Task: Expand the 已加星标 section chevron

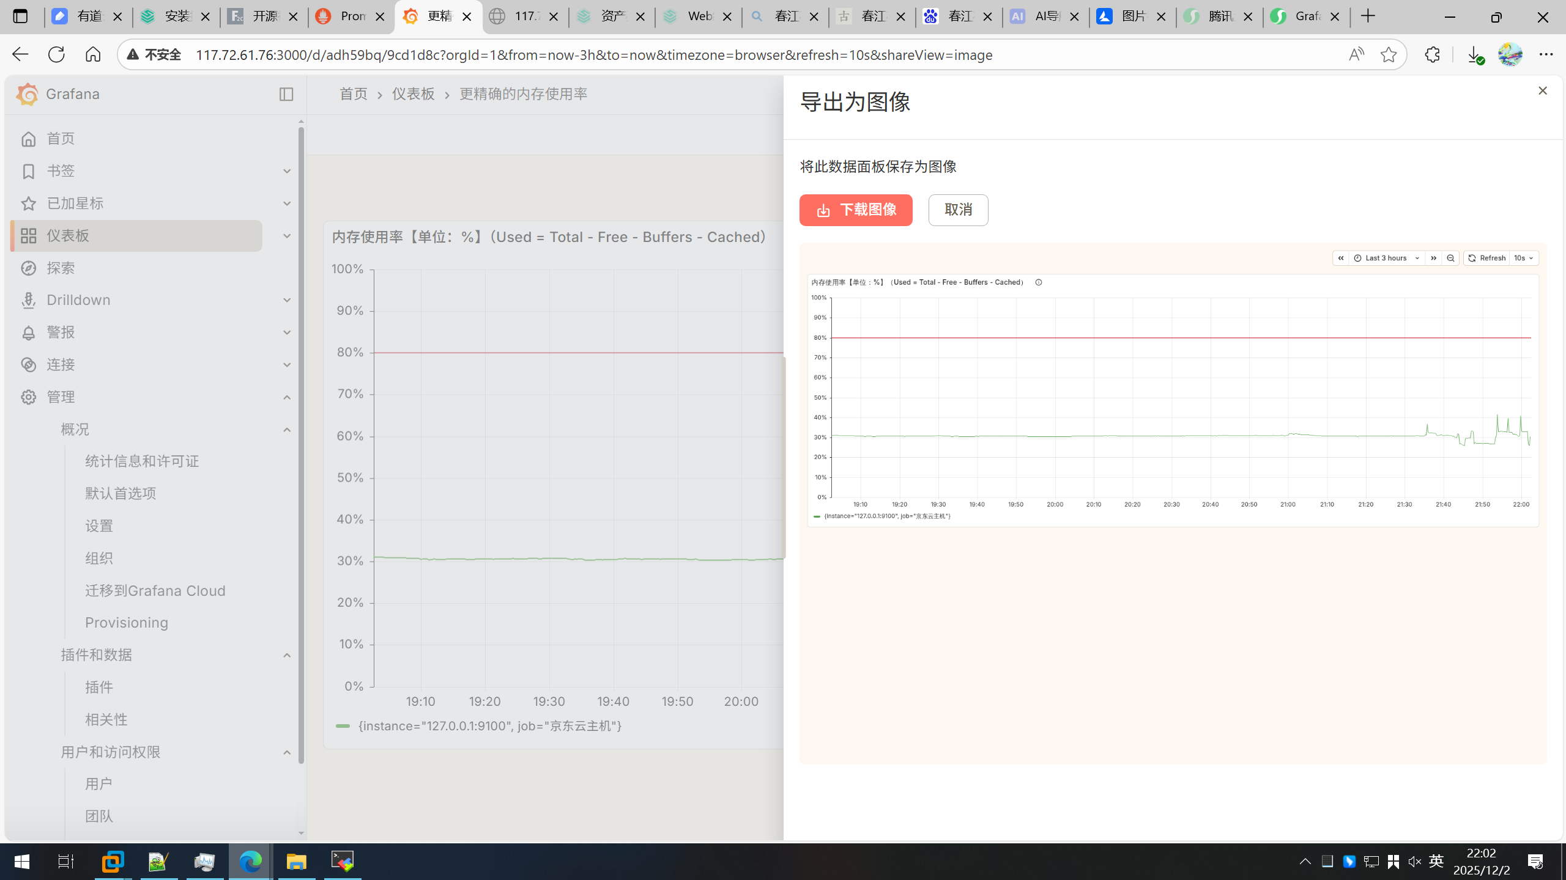Action: tap(286, 204)
